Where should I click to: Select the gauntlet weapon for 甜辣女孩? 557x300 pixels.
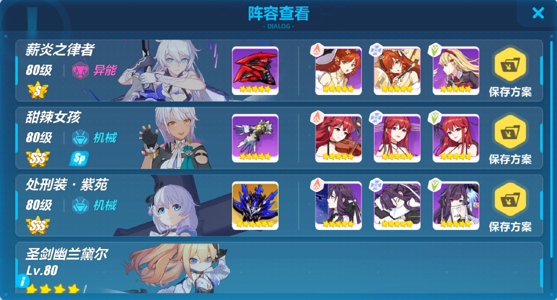[x=255, y=138]
